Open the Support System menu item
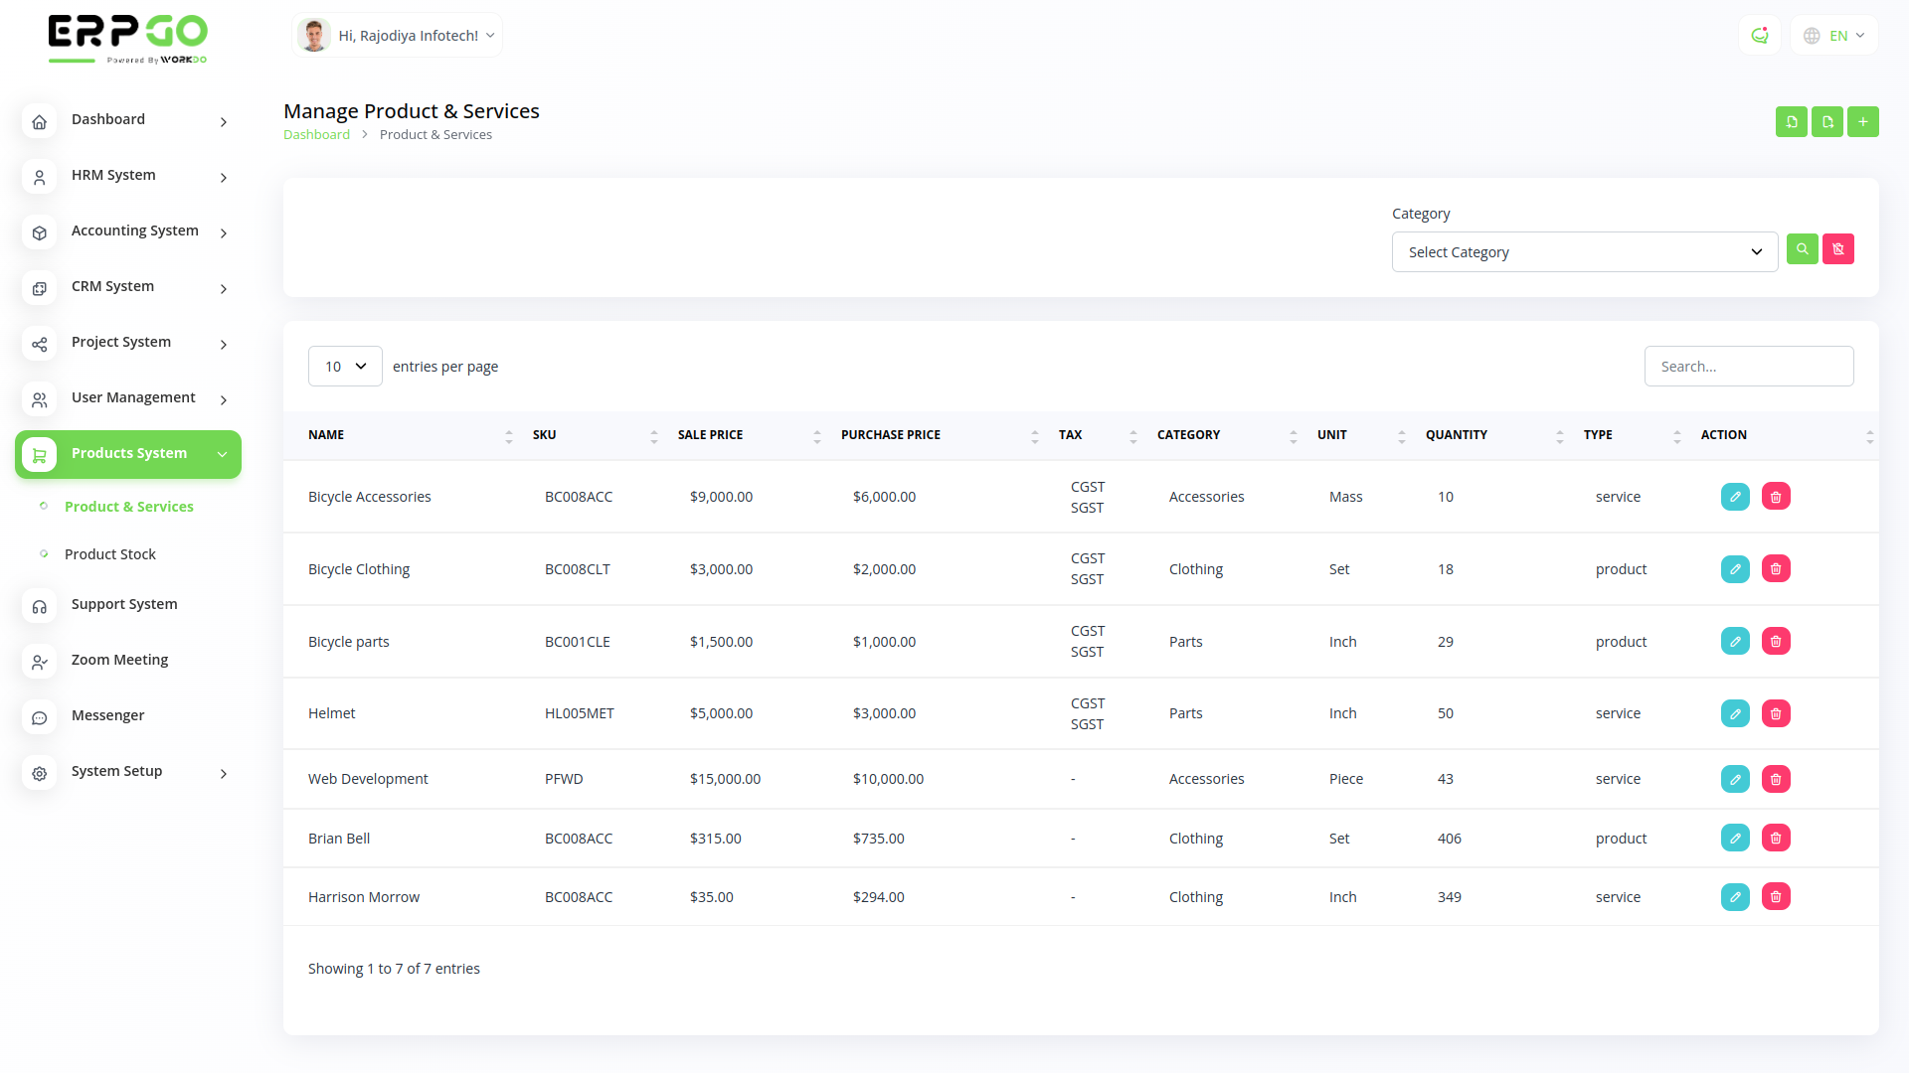Image resolution: width=1909 pixels, height=1073 pixels. (x=124, y=604)
